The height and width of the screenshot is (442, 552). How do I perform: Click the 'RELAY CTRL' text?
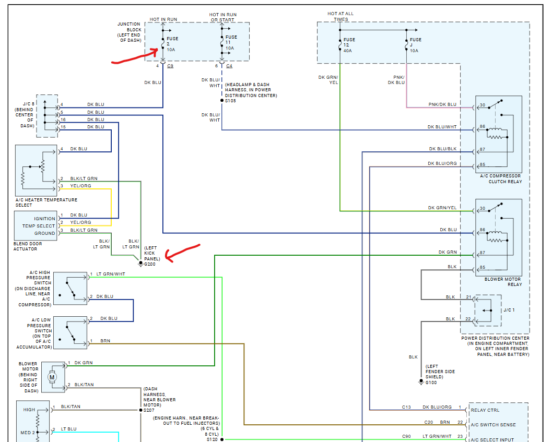485,410
